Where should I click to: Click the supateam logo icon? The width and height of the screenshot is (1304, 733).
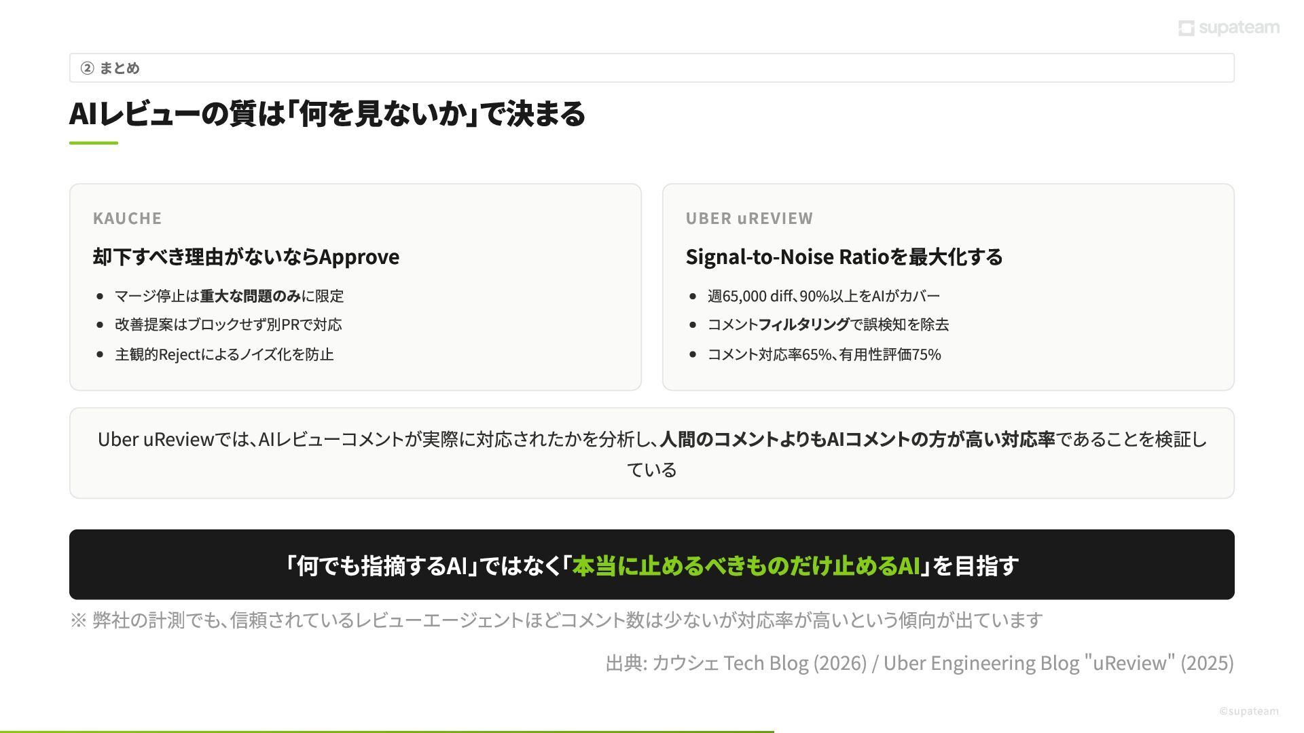pyautogui.click(x=1186, y=28)
